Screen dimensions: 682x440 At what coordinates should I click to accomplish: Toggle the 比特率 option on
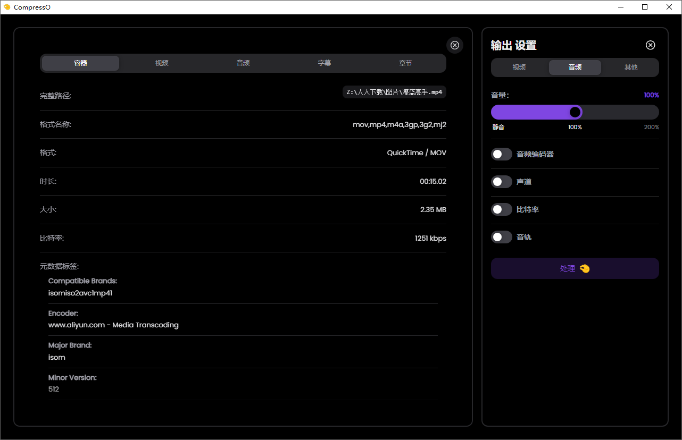[501, 209]
